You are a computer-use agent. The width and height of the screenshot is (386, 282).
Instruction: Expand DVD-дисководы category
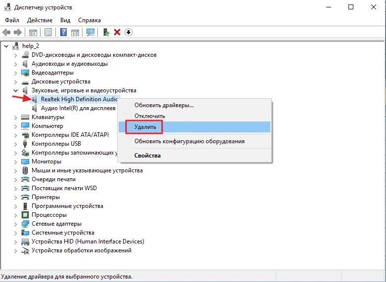(x=15, y=55)
